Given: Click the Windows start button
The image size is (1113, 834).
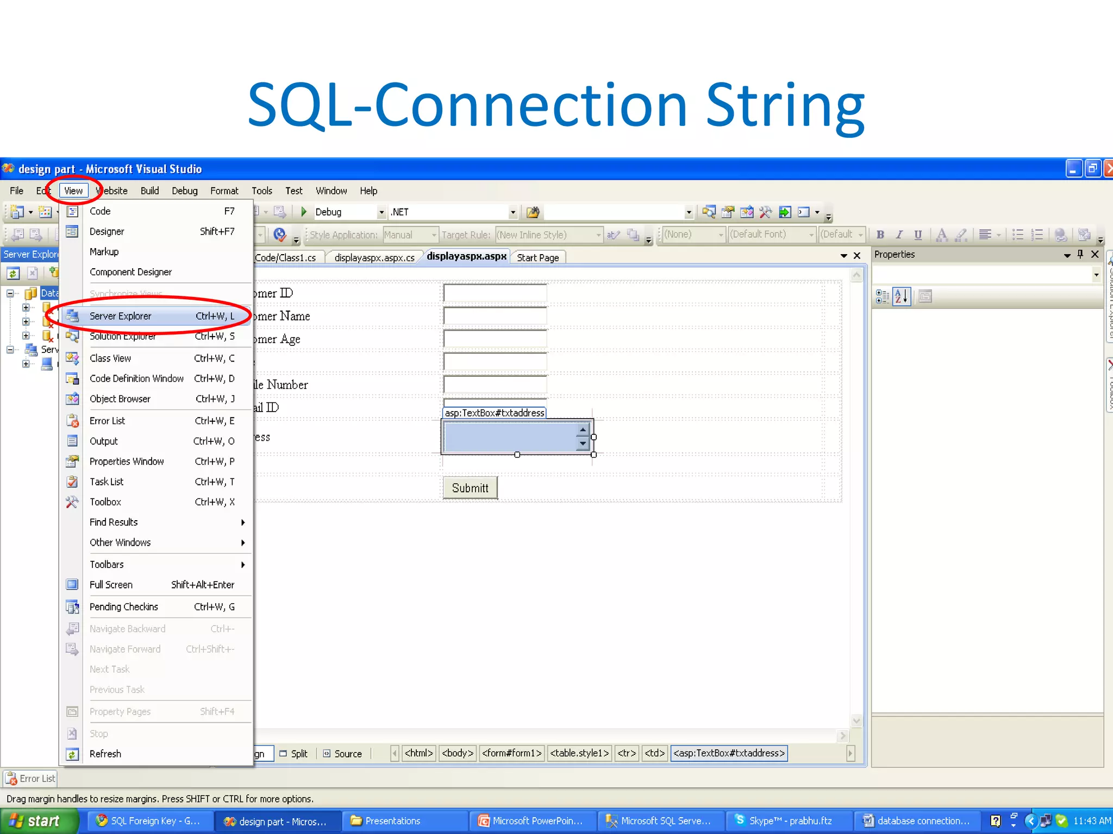Looking at the screenshot, I should (39, 821).
